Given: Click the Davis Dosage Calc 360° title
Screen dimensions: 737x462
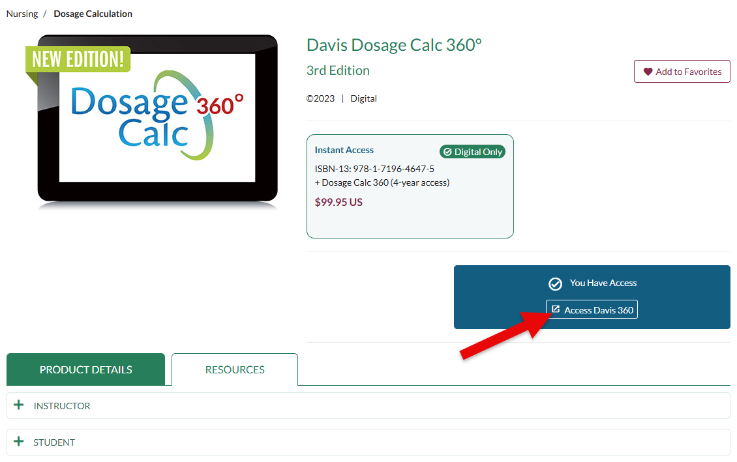Looking at the screenshot, I should (394, 45).
